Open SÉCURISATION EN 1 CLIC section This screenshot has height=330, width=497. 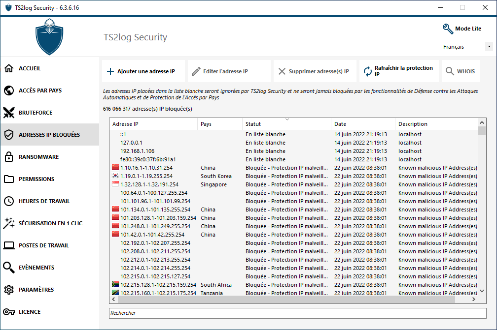coord(50,223)
